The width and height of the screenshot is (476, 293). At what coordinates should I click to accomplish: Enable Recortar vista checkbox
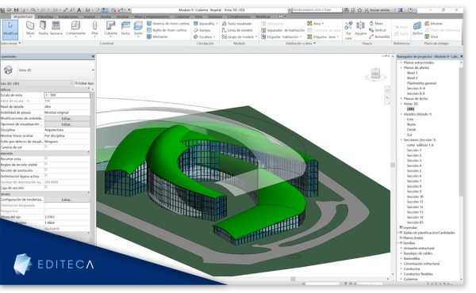46,158
